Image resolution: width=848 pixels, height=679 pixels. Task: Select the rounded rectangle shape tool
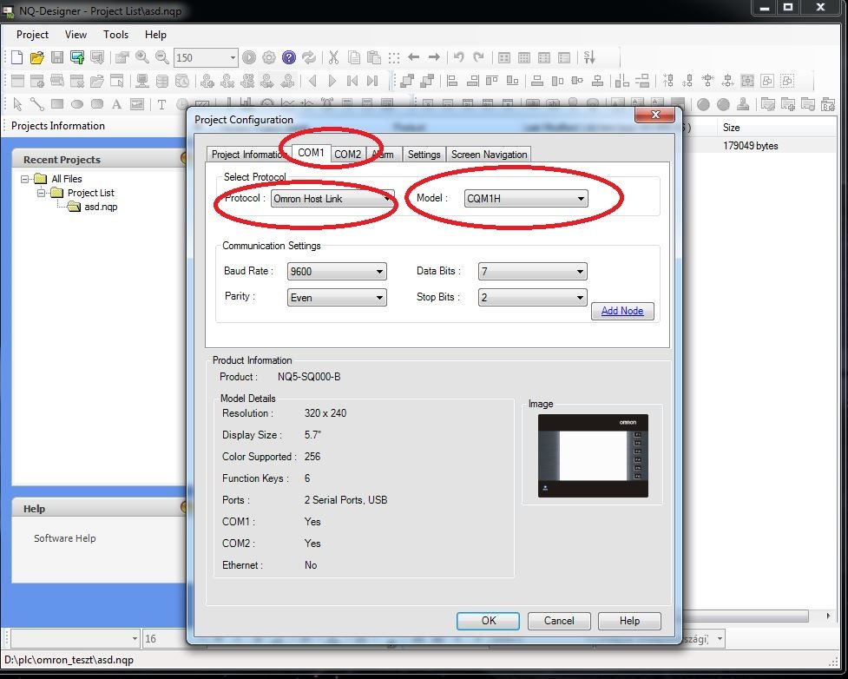click(x=97, y=104)
